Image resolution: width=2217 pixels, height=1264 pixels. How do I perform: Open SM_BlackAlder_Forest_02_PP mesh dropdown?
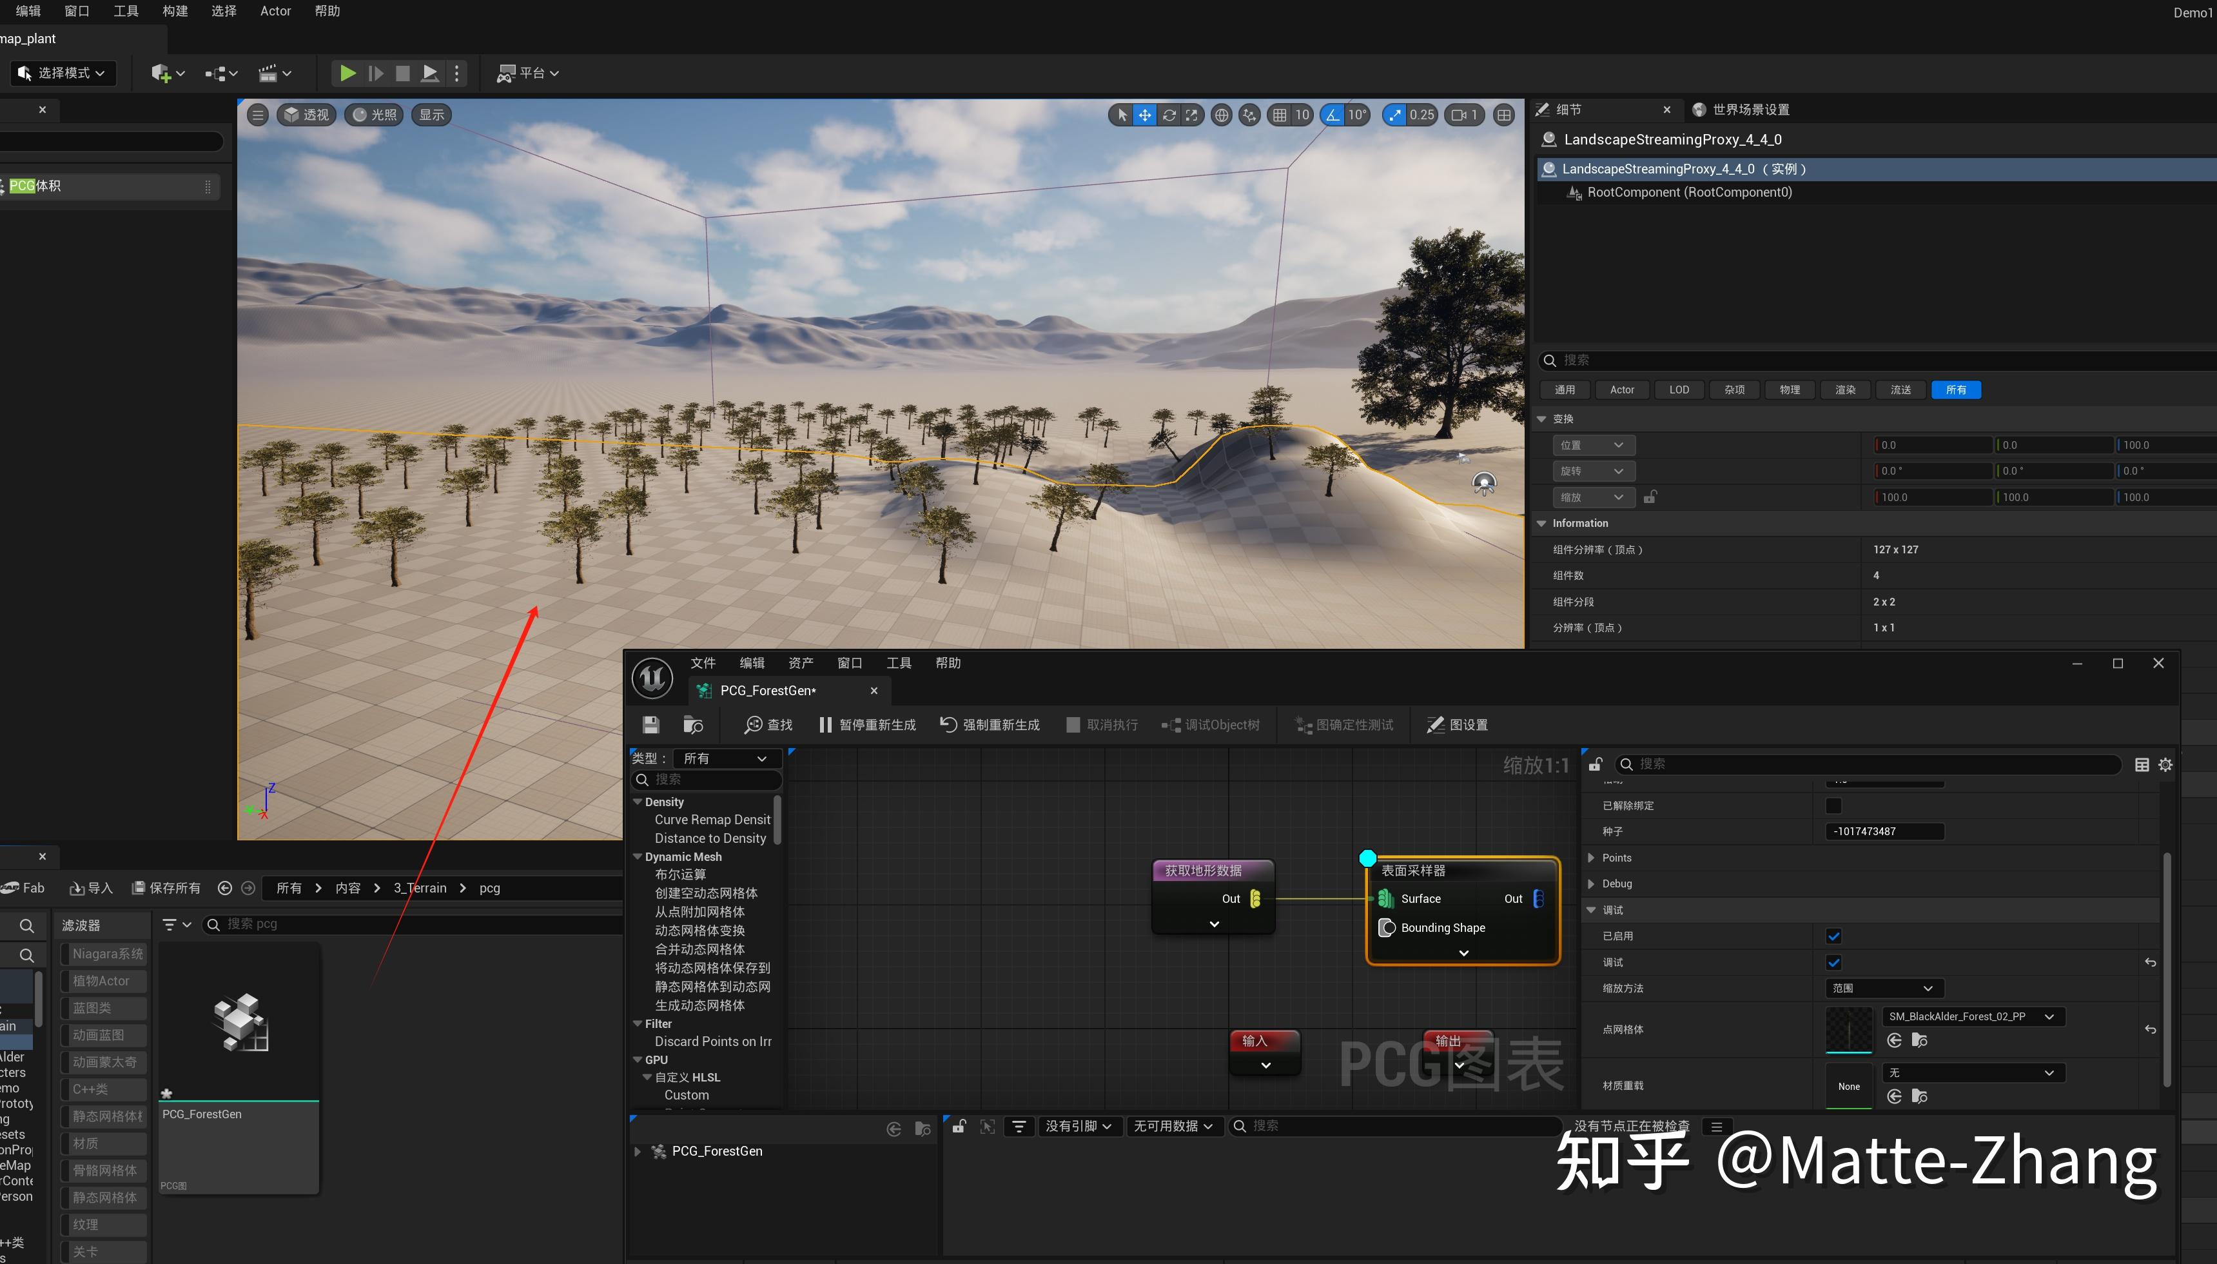point(1971,1016)
